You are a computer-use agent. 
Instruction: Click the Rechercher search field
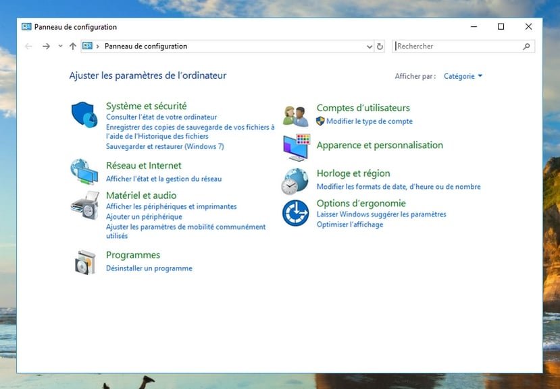(463, 47)
